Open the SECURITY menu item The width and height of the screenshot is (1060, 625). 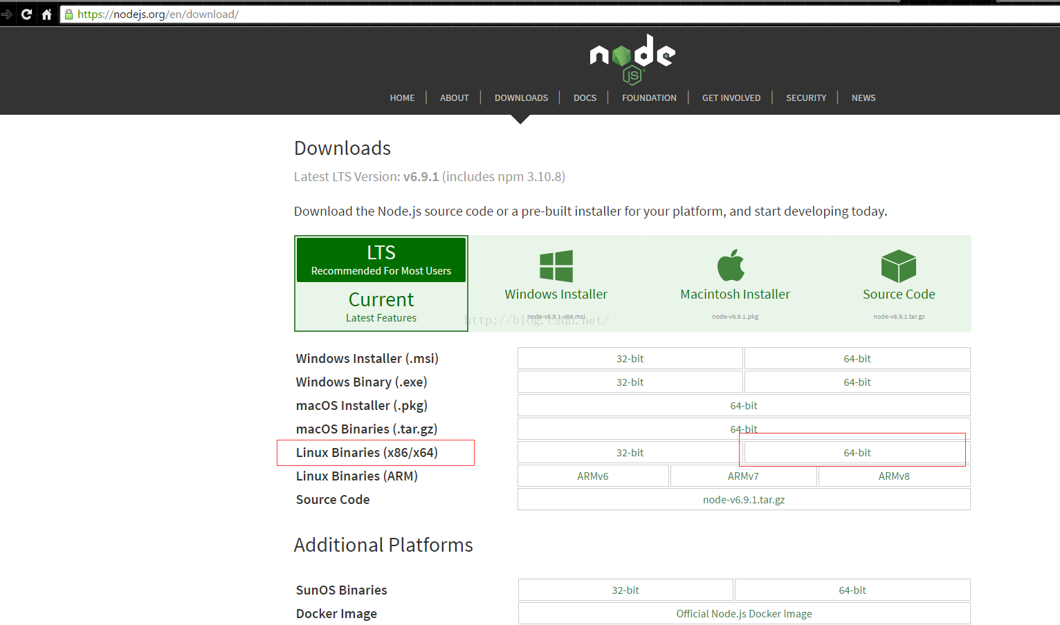806,98
